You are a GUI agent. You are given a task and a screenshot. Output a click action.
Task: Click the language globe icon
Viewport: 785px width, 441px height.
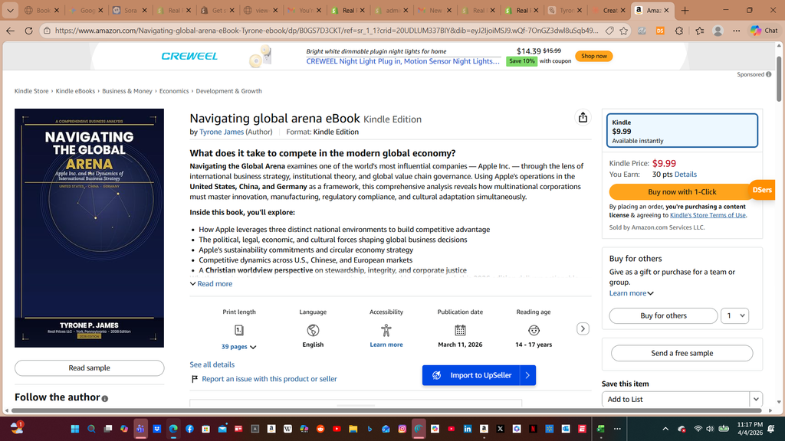tap(313, 330)
